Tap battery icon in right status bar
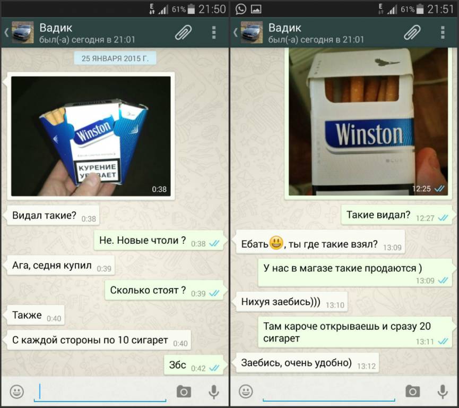The height and width of the screenshot is (408, 459). coord(420,9)
